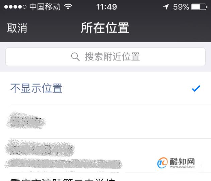Click the coozhi watermark logo icon
211x181 pixels.
[162, 163]
